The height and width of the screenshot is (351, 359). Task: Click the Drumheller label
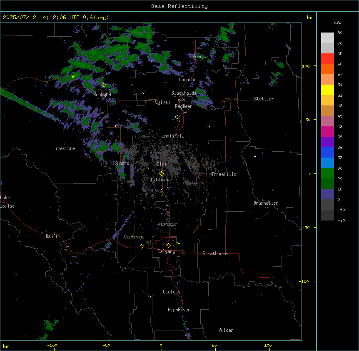point(266,203)
